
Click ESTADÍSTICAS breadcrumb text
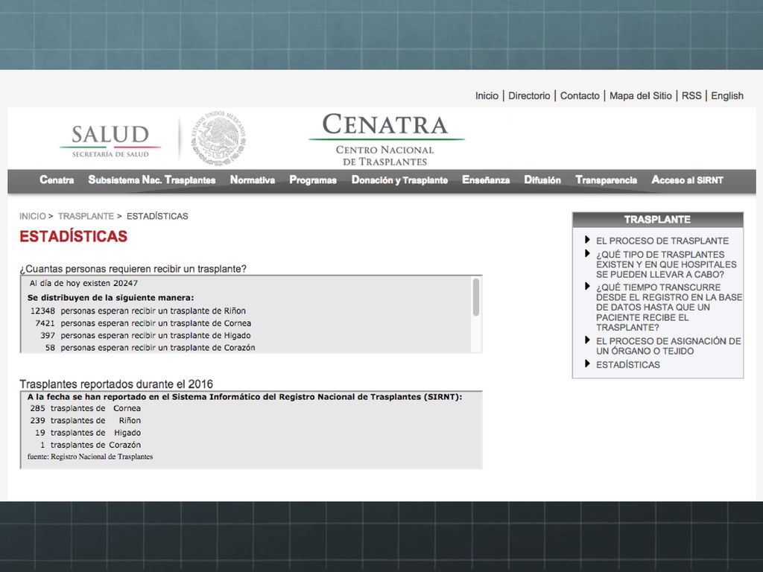(x=157, y=216)
